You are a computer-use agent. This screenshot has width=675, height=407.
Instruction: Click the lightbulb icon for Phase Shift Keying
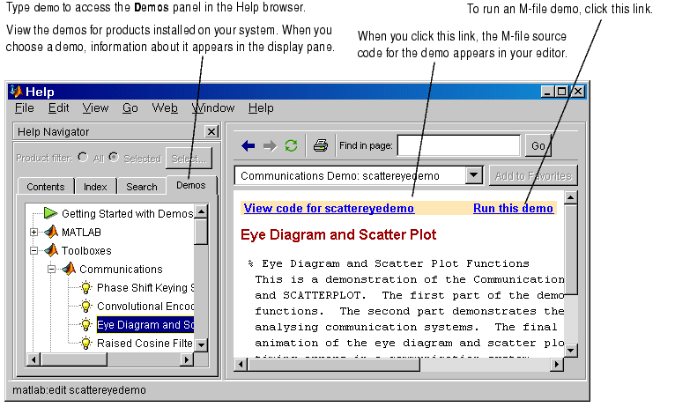coord(86,287)
